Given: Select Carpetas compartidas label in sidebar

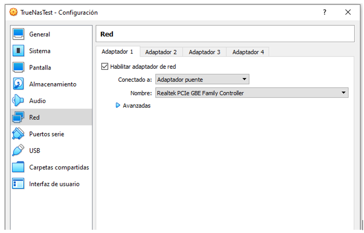Looking at the screenshot, I should point(59,167).
